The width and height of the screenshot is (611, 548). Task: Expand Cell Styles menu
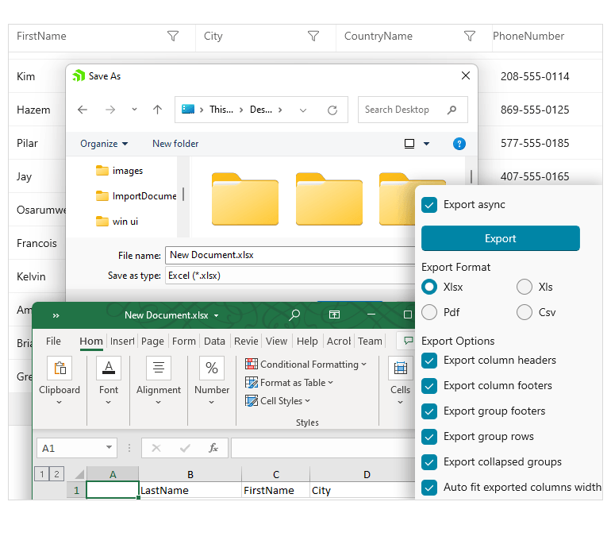[x=307, y=400]
